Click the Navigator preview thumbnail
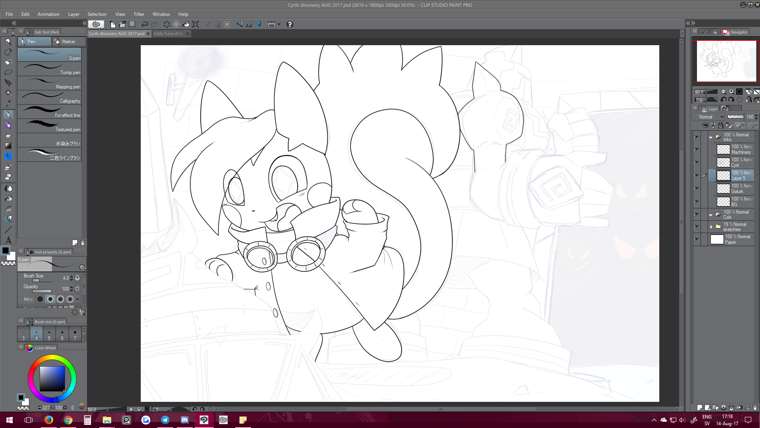The image size is (760, 428). click(726, 61)
